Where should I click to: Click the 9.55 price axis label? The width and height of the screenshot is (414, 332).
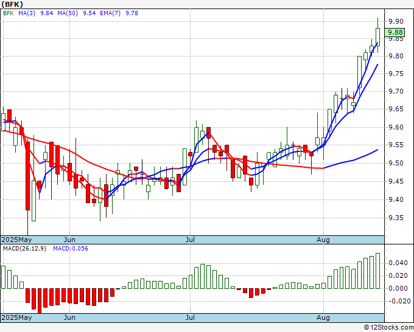pyautogui.click(x=396, y=145)
